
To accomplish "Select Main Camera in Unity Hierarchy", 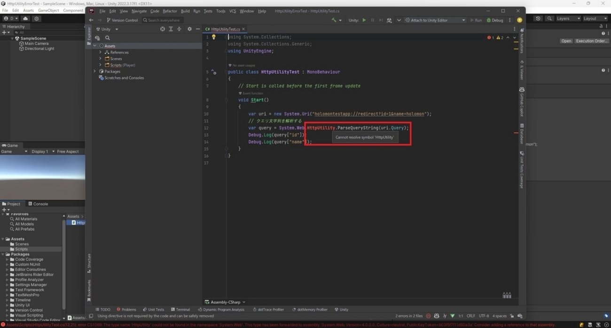I will (x=33, y=44).
